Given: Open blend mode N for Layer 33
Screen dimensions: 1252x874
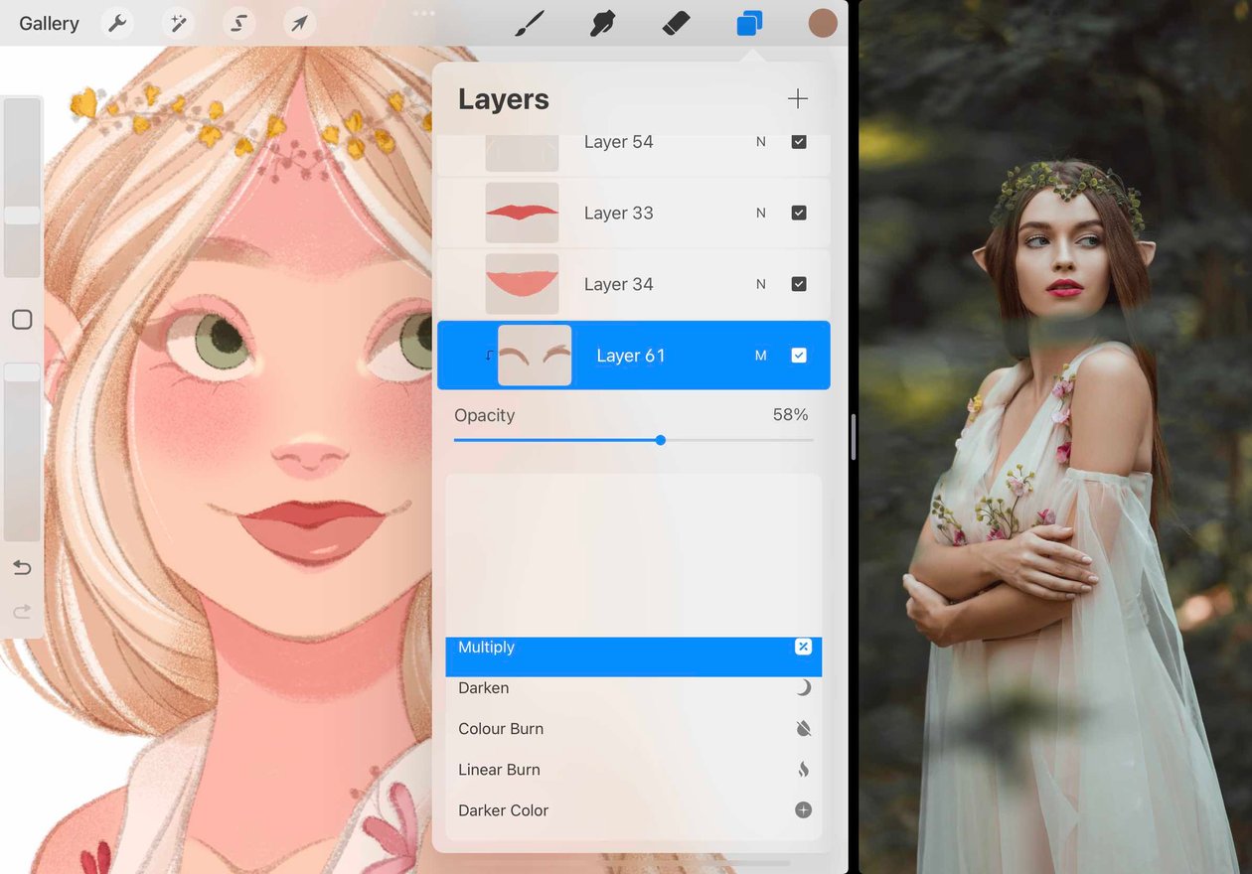Looking at the screenshot, I should pyautogui.click(x=761, y=213).
